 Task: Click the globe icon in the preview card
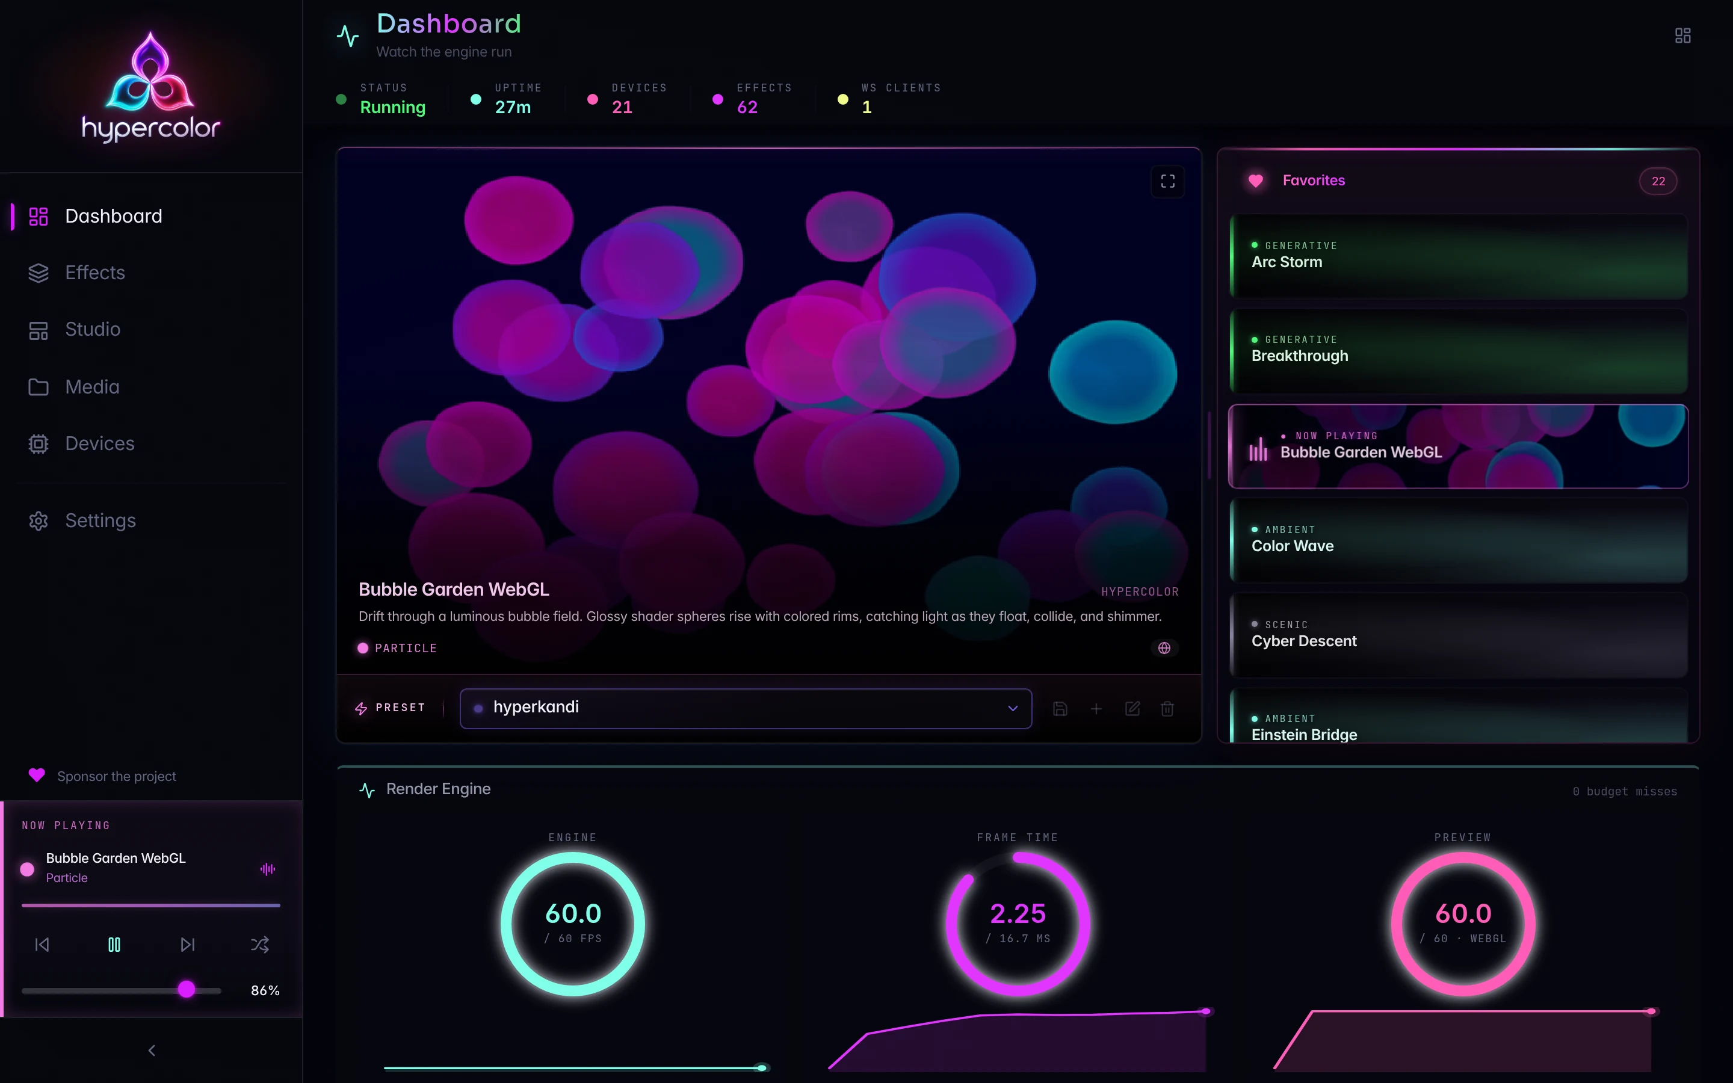coord(1164,648)
